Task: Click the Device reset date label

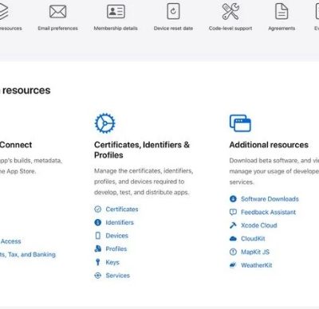Action: (x=173, y=28)
